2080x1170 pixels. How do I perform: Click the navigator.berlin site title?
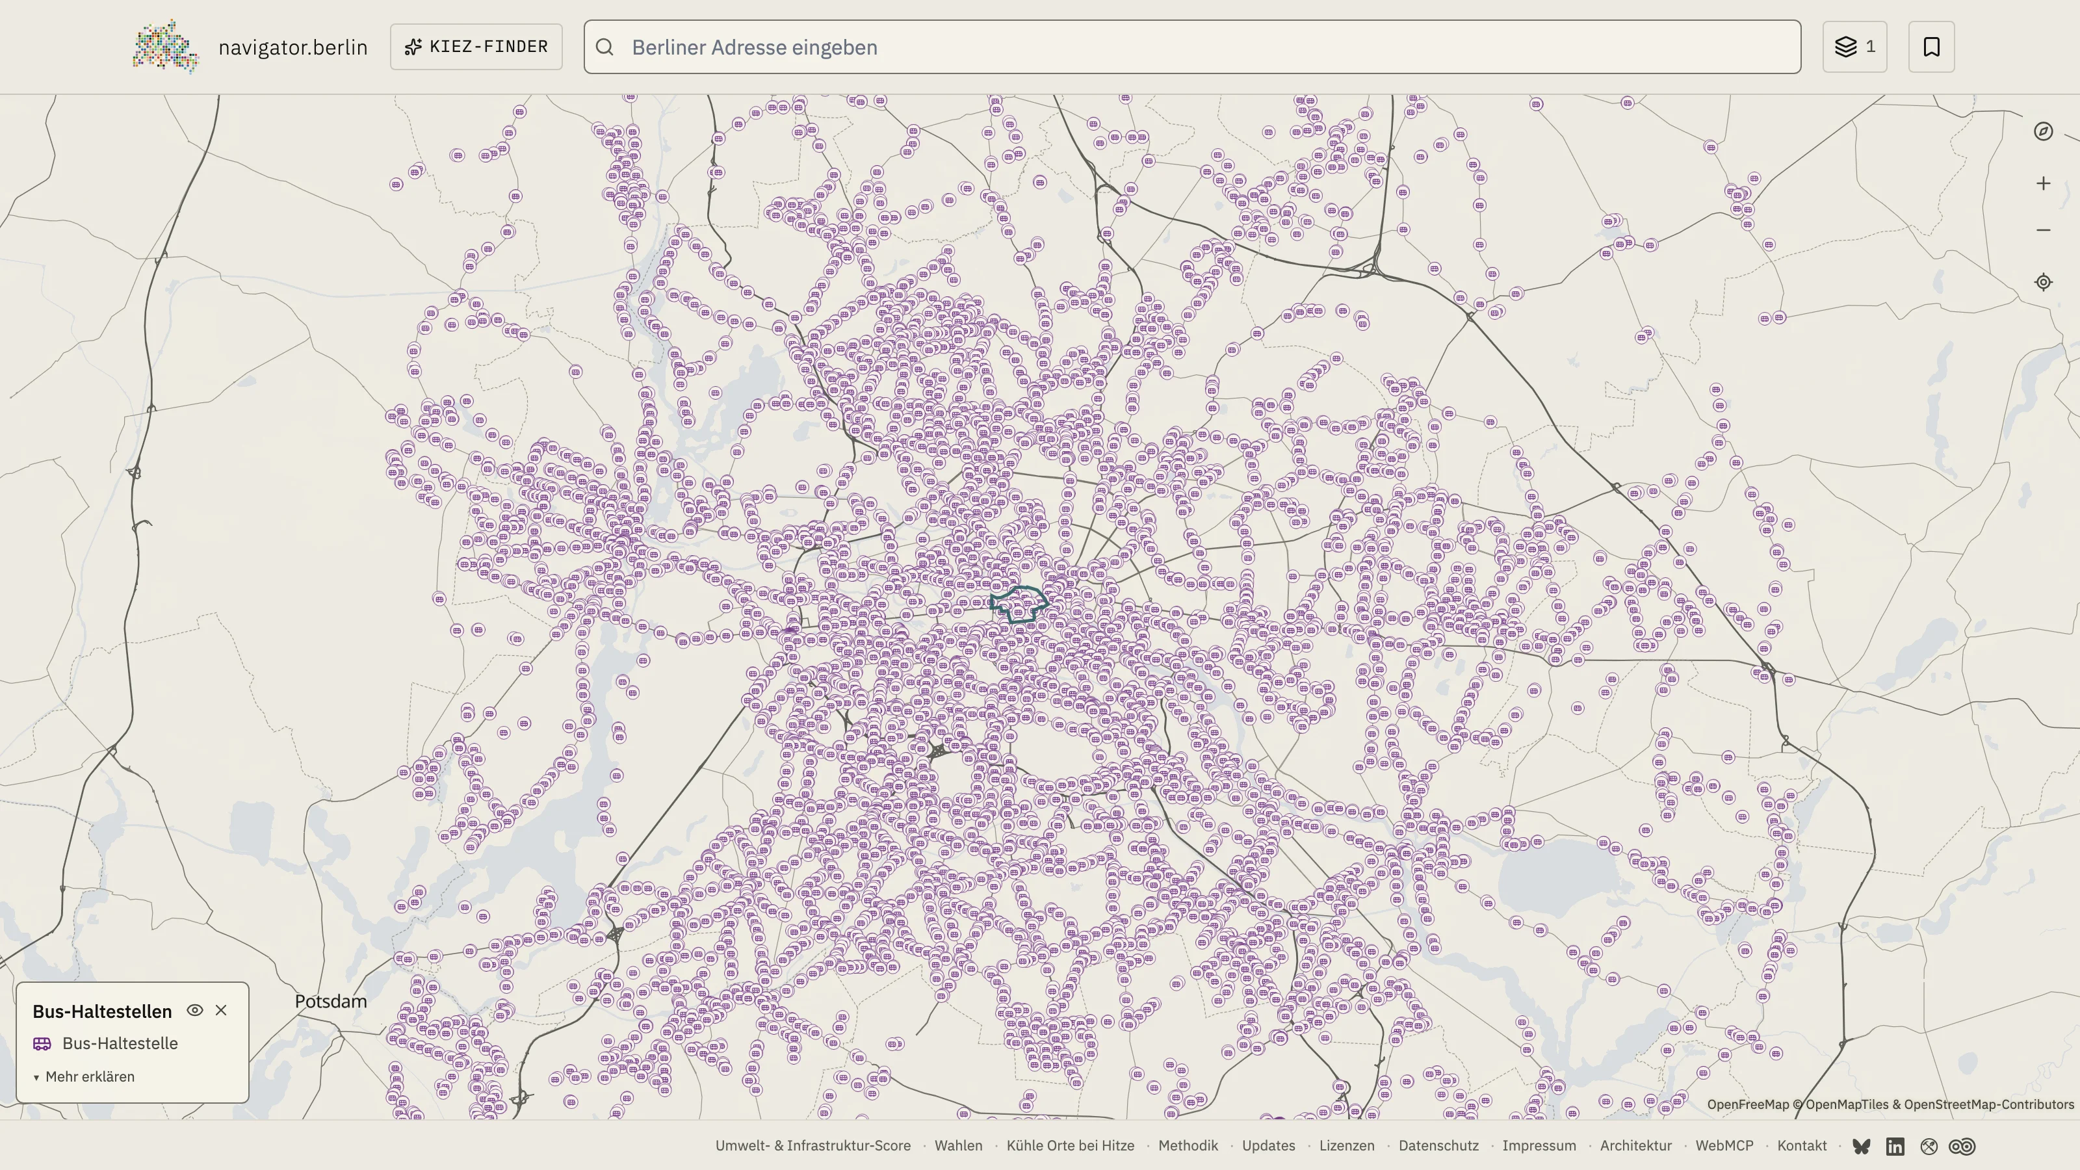[293, 47]
